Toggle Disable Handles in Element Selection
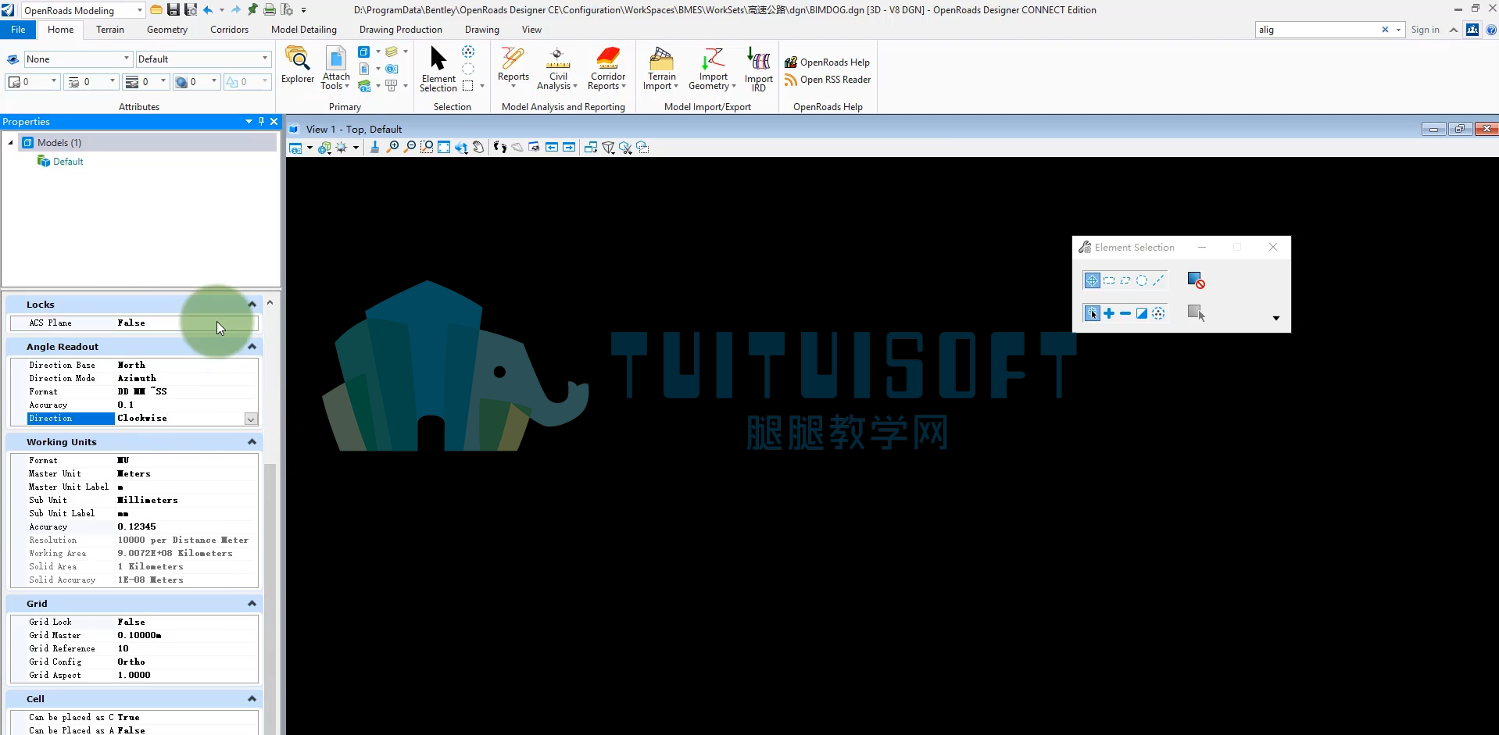This screenshot has height=735, width=1499. pyautogui.click(x=1196, y=280)
